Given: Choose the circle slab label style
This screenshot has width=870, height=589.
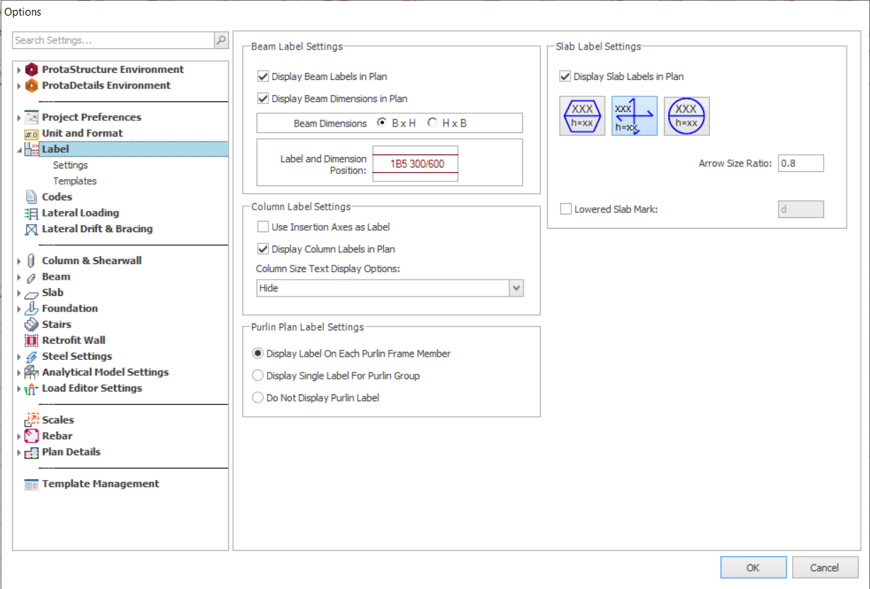Looking at the screenshot, I should [687, 116].
